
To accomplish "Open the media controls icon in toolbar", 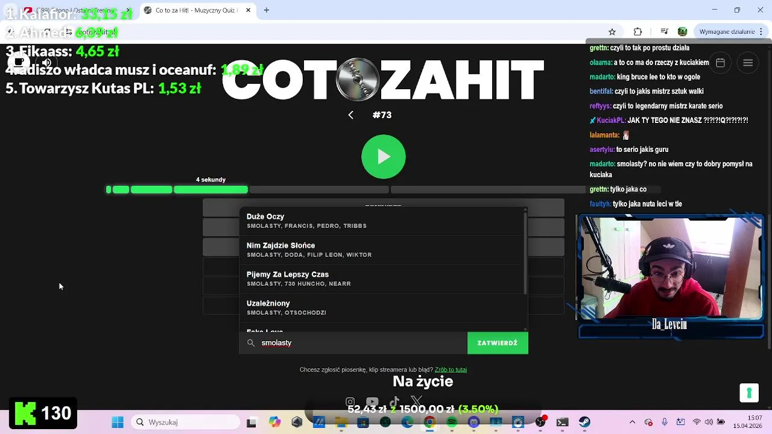I will 664,32.
